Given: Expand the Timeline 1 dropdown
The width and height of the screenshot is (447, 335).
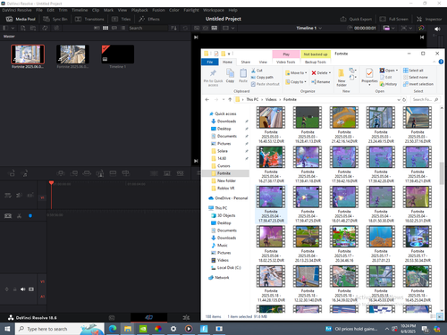Looking at the screenshot, I should point(320,28).
